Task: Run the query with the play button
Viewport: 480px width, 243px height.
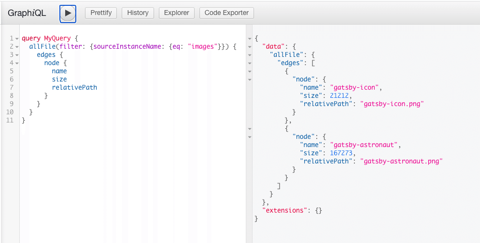Action: tap(68, 13)
